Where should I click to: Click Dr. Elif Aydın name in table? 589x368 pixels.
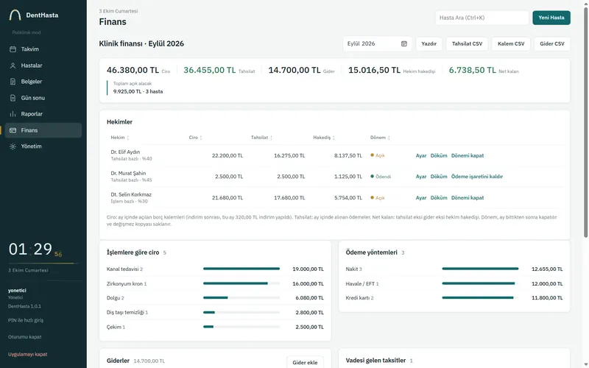[125, 152]
